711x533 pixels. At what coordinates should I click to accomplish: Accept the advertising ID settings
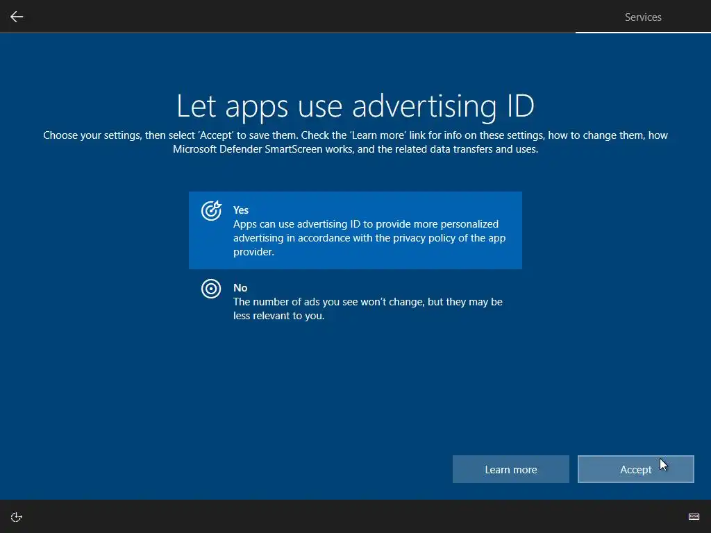click(635, 469)
